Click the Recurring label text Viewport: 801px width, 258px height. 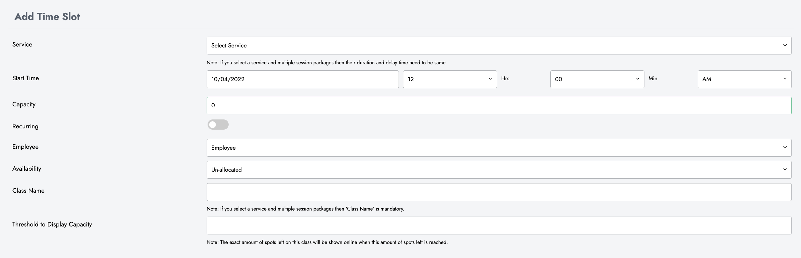pyautogui.click(x=26, y=126)
